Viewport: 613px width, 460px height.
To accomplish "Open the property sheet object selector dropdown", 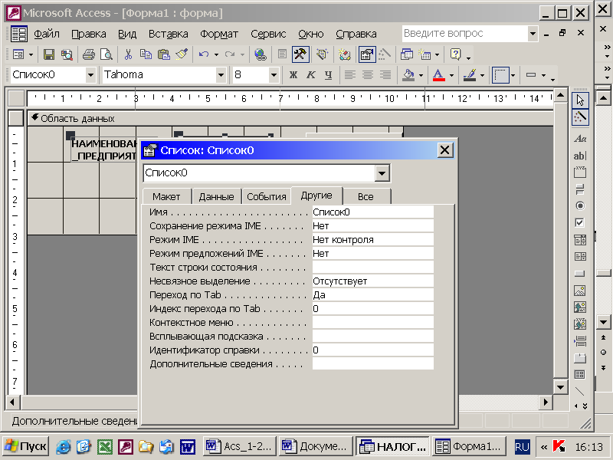I will (x=382, y=173).
